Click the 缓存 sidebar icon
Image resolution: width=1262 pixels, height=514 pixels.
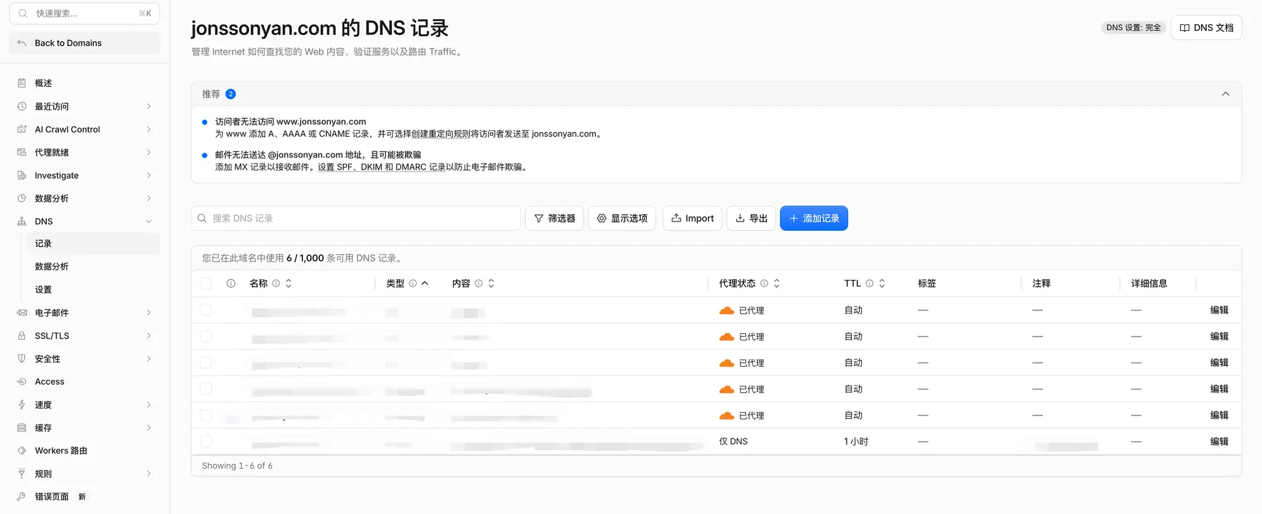[x=22, y=427]
